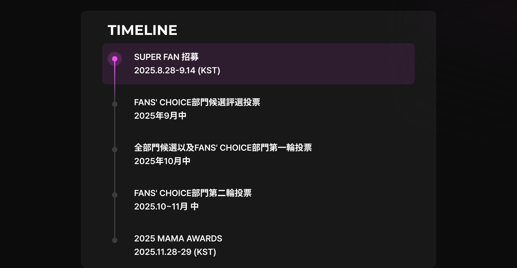Click the gray dot beside 2025 MAMA AWARDS
The image size is (517, 268).
tap(115, 240)
